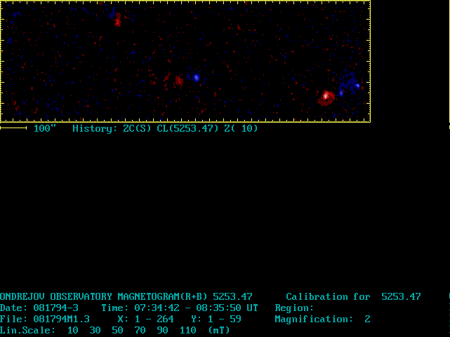Select the ZC(S) history entry
This screenshot has width=450, height=337.
pyautogui.click(x=138, y=129)
